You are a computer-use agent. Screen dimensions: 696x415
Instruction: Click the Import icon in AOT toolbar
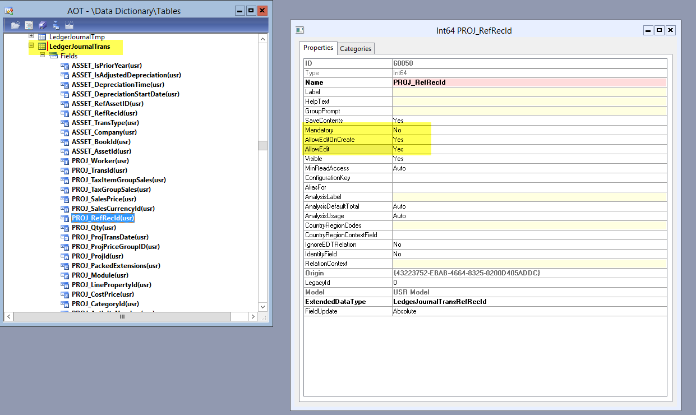tap(56, 25)
